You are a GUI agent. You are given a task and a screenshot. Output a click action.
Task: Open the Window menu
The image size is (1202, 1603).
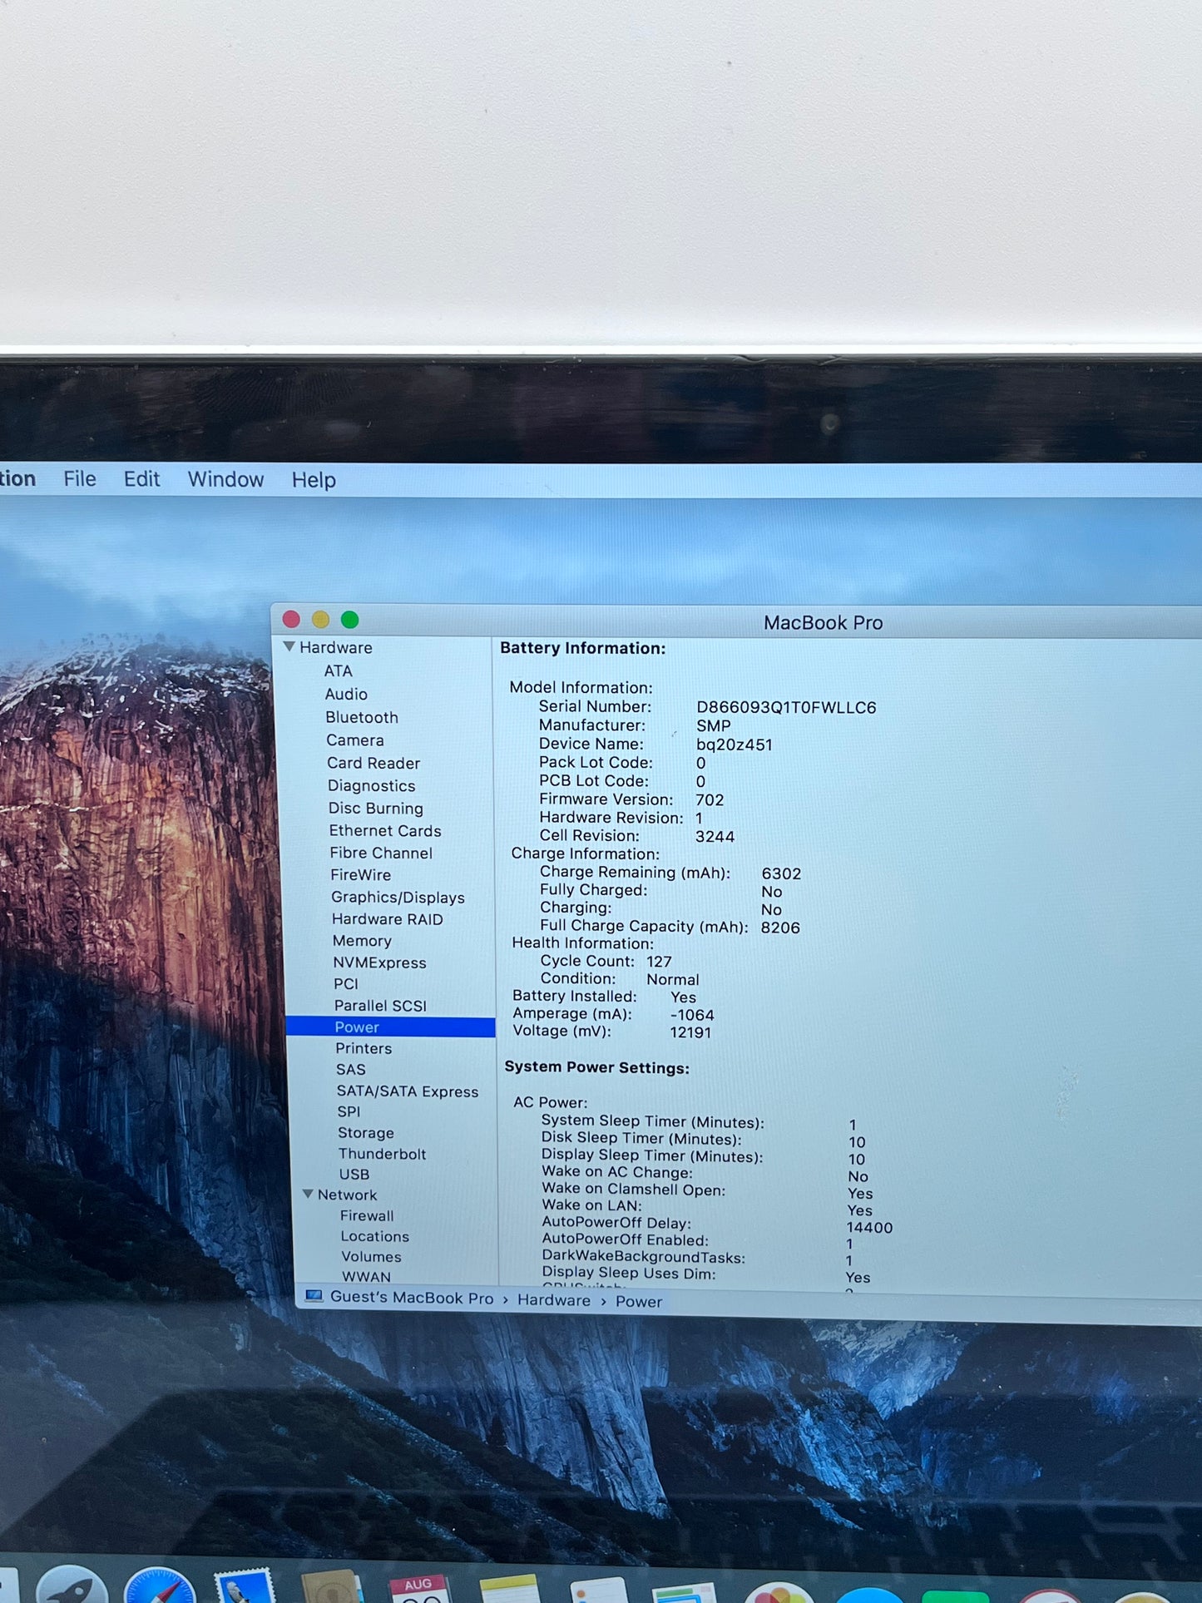(x=225, y=480)
